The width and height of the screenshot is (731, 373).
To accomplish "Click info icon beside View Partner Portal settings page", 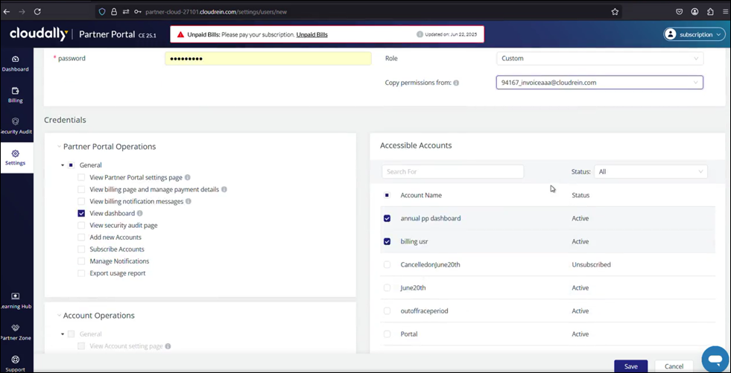I will coord(188,177).
